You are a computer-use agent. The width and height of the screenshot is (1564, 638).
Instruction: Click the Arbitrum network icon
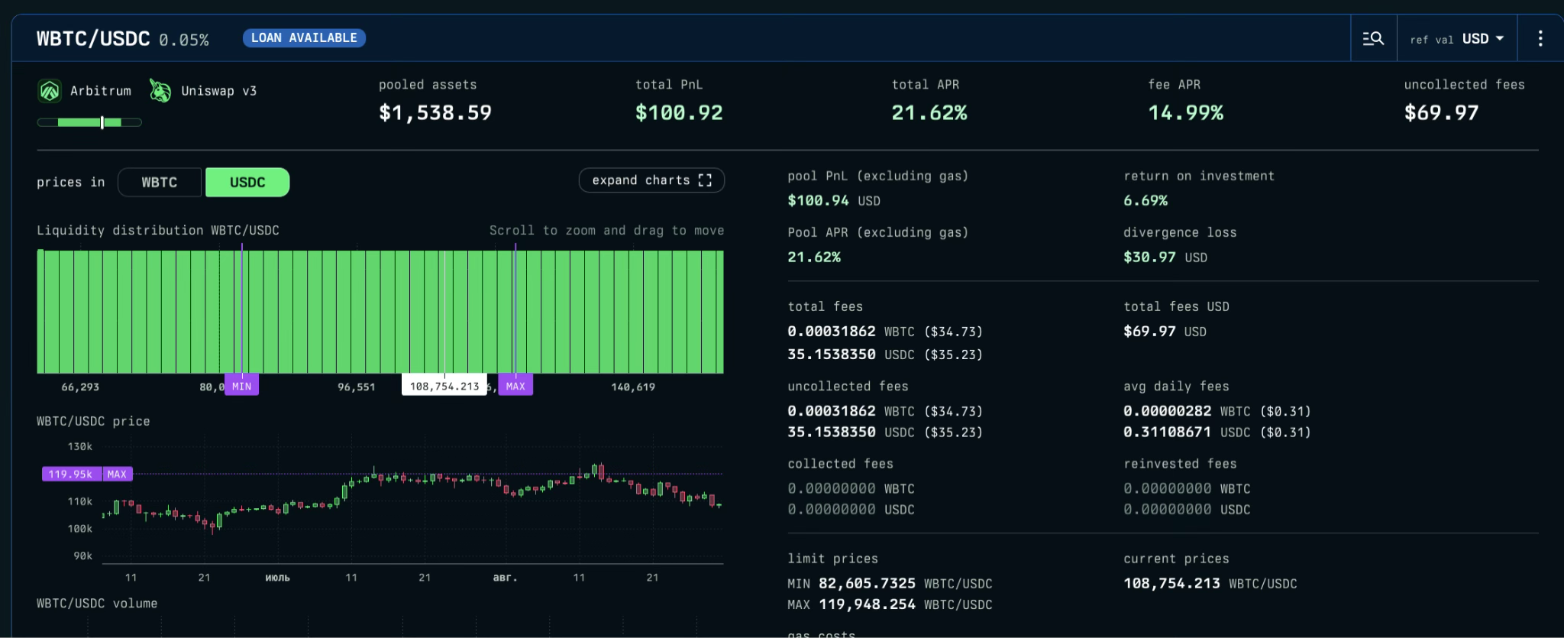coord(50,91)
